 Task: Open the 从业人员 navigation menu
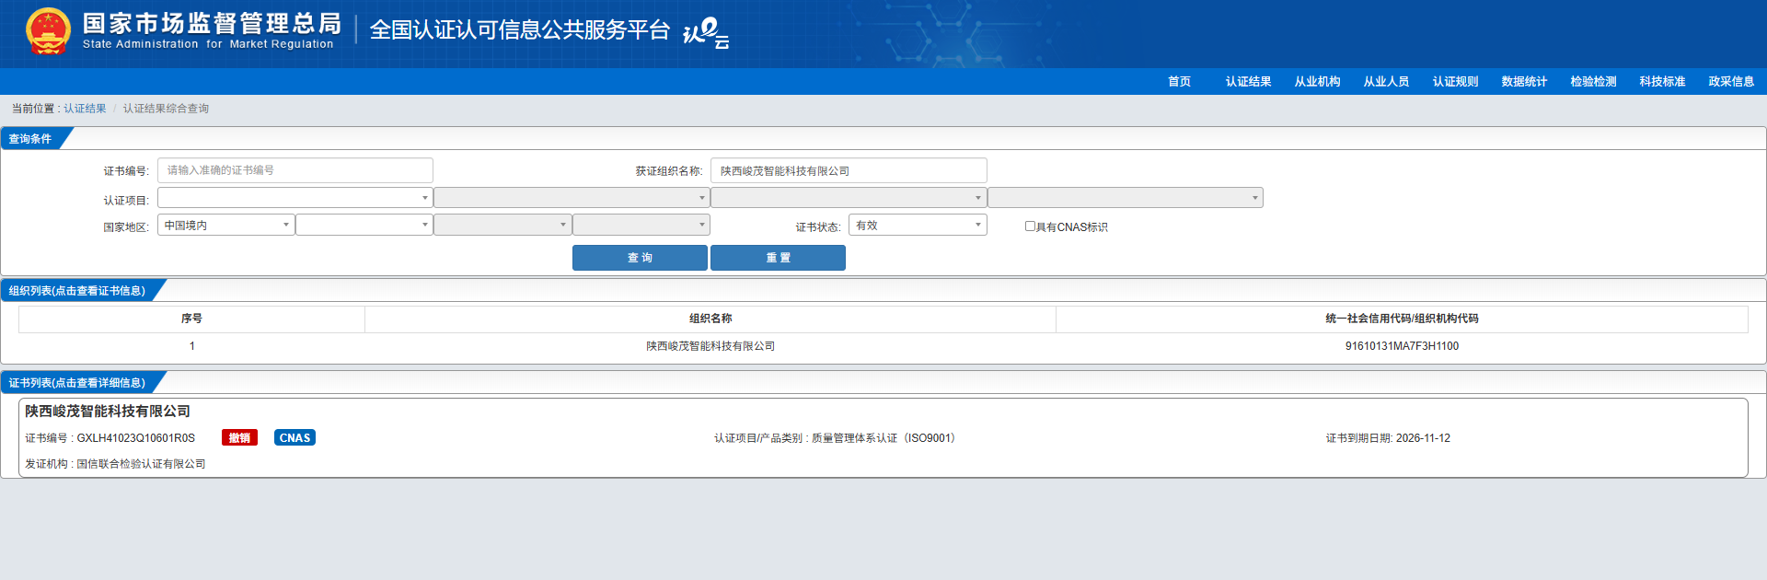tap(1386, 82)
